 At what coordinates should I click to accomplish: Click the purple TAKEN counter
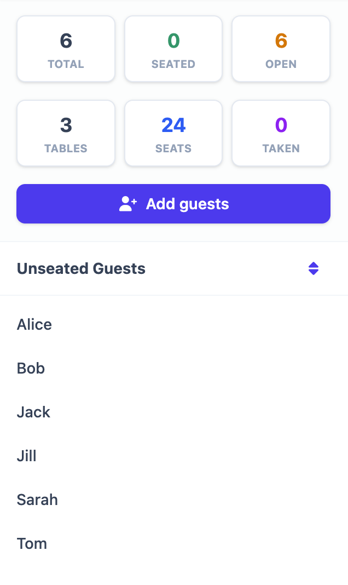pyautogui.click(x=281, y=124)
